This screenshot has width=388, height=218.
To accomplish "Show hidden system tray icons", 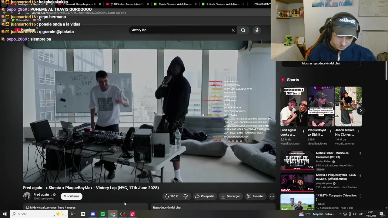I will point(340,214).
